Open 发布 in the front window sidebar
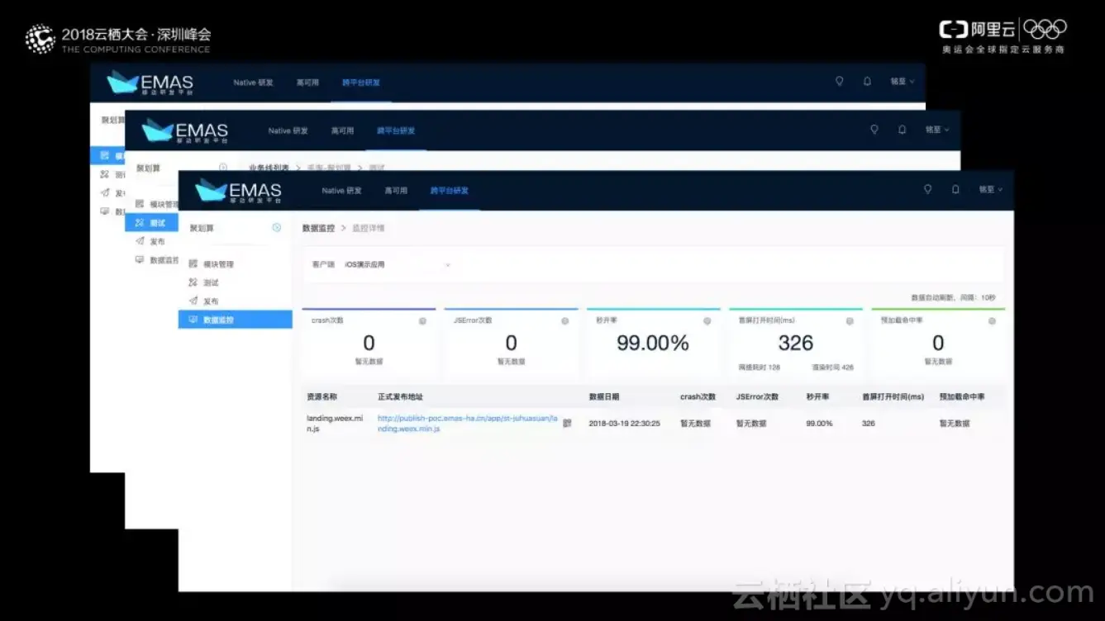This screenshot has width=1105, height=621. point(211,301)
